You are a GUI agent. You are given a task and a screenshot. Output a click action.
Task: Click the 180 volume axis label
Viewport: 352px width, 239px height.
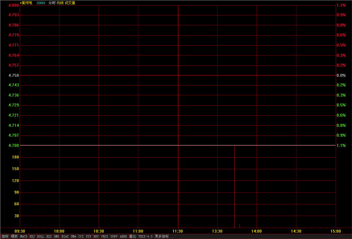click(15, 157)
